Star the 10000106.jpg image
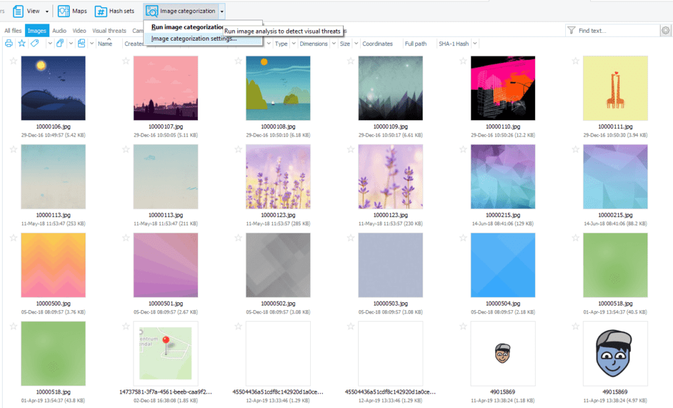Viewport: 673px width, 408px height. [13, 60]
